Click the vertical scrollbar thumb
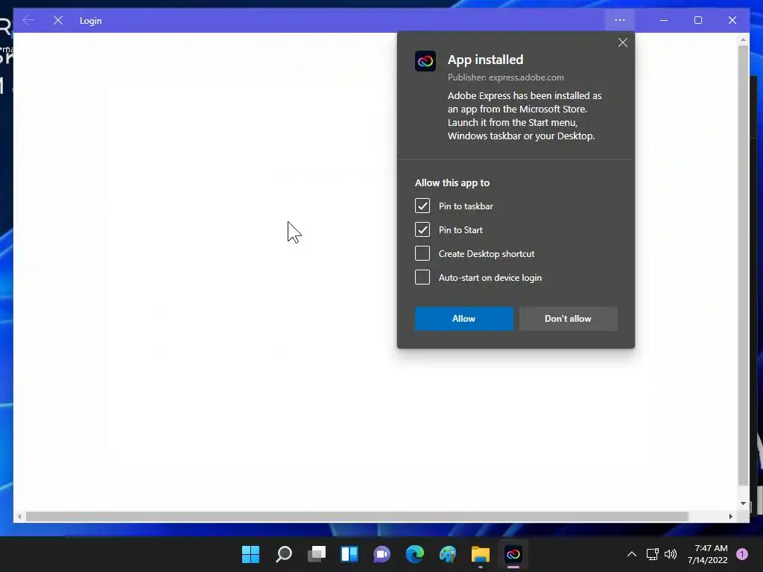 [x=743, y=265]
